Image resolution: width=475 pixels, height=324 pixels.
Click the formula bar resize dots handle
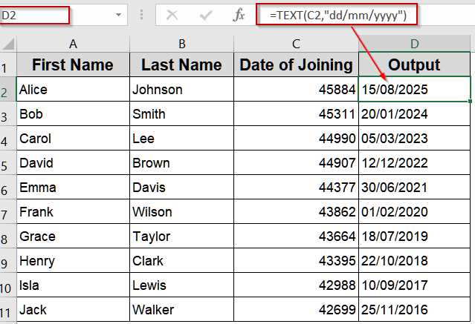pos(141,15)
